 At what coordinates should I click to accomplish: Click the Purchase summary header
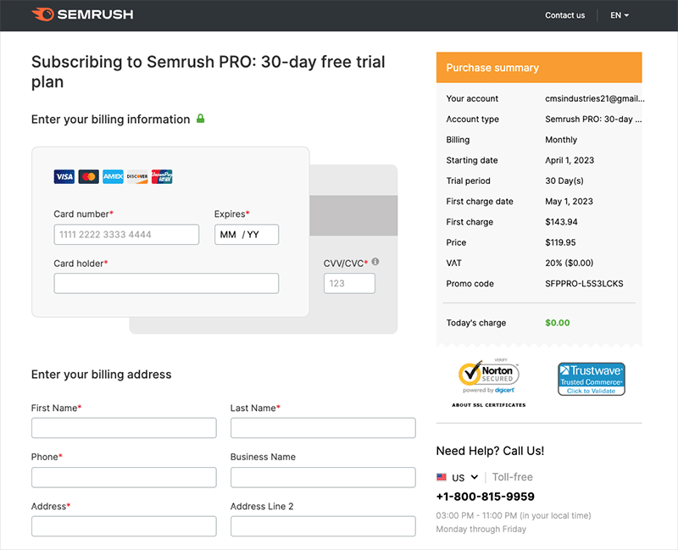coord(539,68)
